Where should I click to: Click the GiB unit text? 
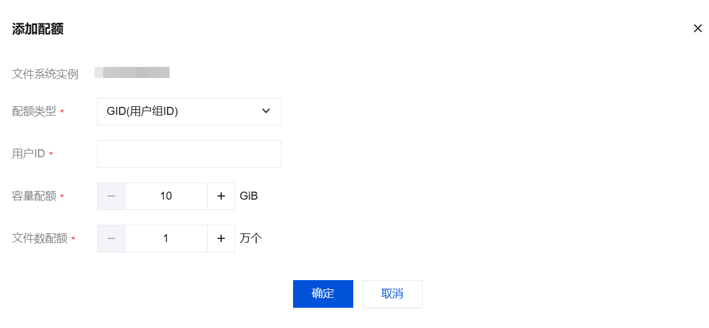[x=249, y=196]
